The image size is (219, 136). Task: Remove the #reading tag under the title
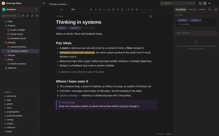click(66, 28)
